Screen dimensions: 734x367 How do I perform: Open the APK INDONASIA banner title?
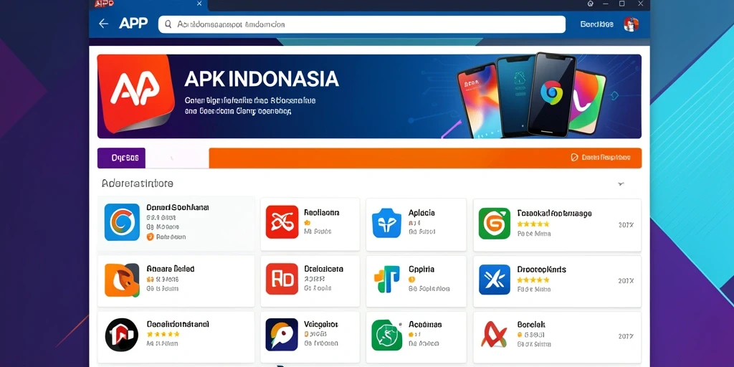261,79
